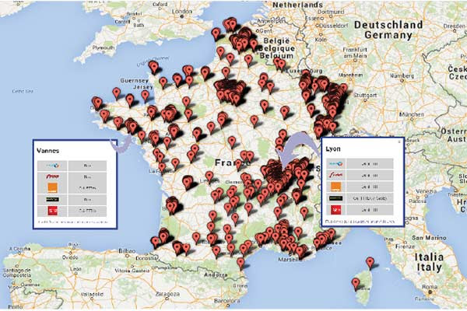Viewport: 467px width, 311px height.
Task: Click the Bouygues Telecom logo in Vannes popup
Action: 53,166
